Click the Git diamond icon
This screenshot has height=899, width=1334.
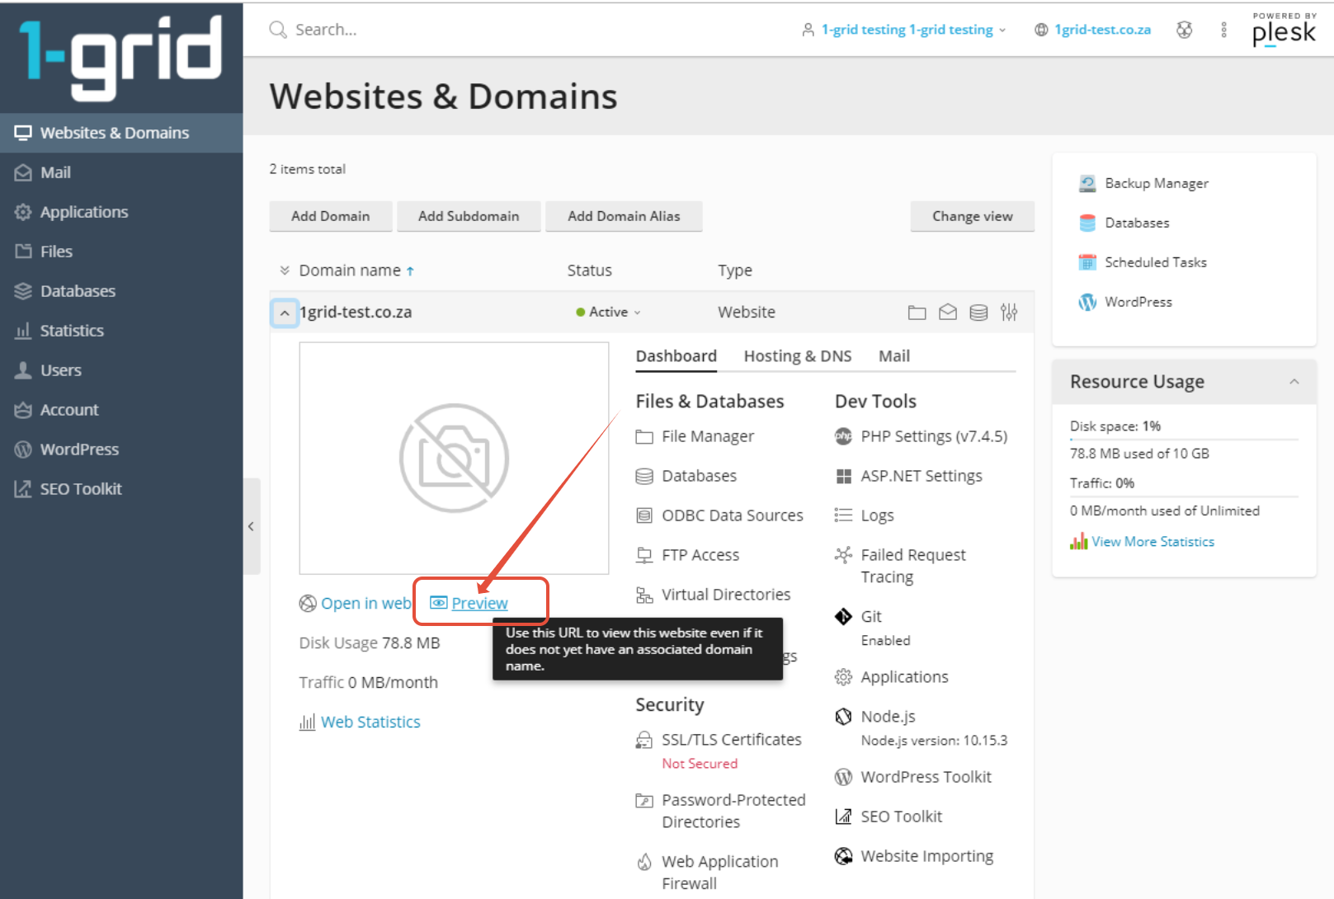[843, 617]
